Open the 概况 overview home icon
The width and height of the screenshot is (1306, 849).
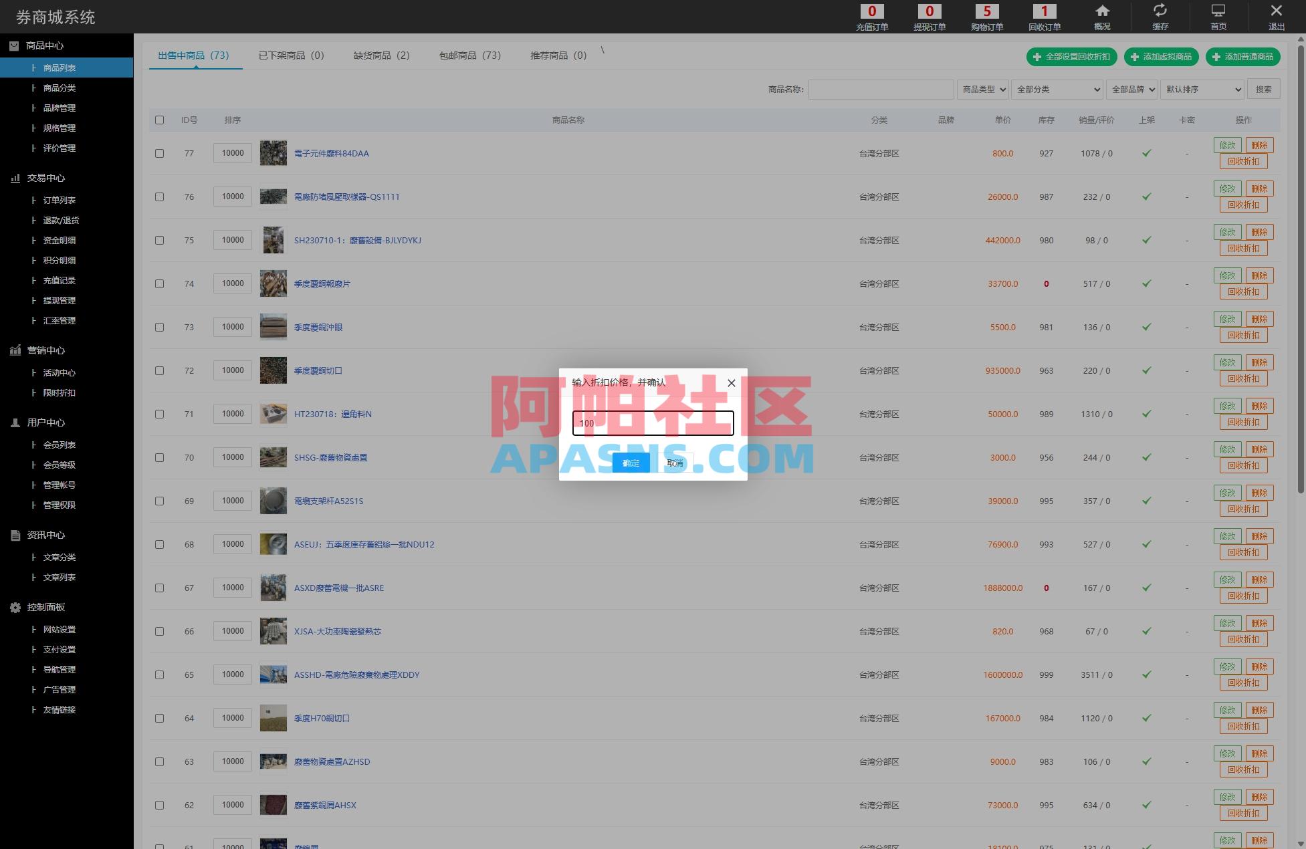1101,17
